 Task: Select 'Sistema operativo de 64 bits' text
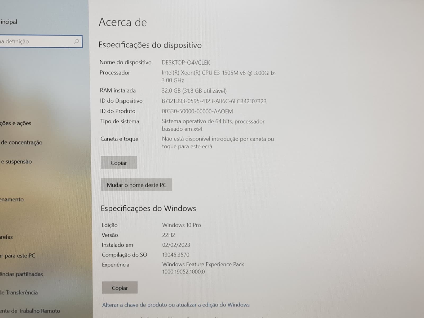(197, 121)
